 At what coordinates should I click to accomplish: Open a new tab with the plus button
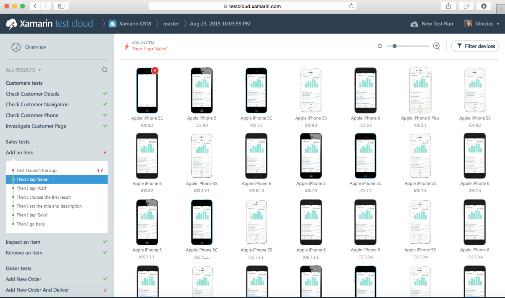[501, 9]
